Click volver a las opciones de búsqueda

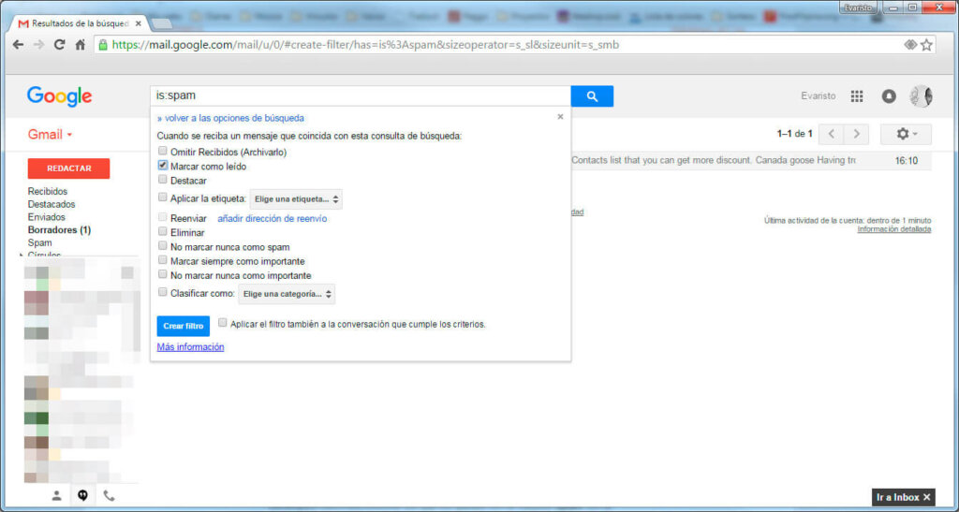tap(230, 118)
